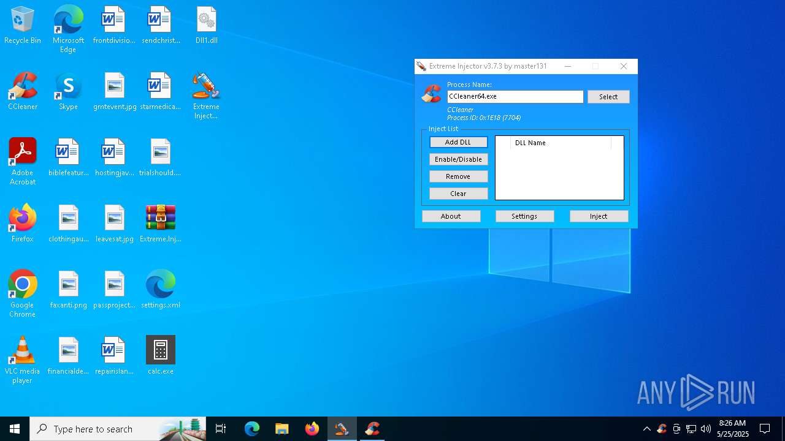Open Extreme Injector Settings
The height and width of the screenshot is (441, 785).
point(524,216)
